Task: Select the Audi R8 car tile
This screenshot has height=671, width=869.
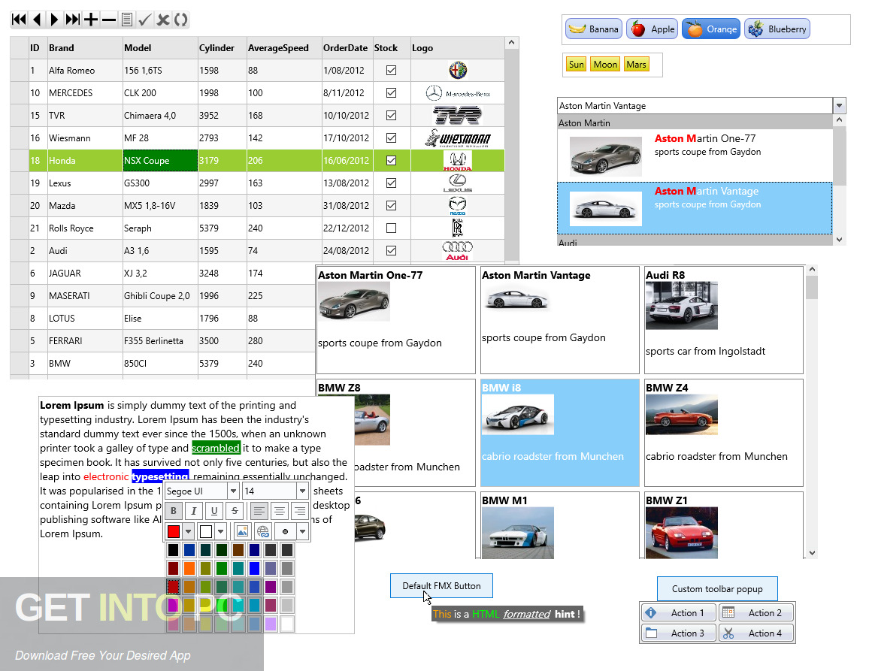Action: pos(724,319)
